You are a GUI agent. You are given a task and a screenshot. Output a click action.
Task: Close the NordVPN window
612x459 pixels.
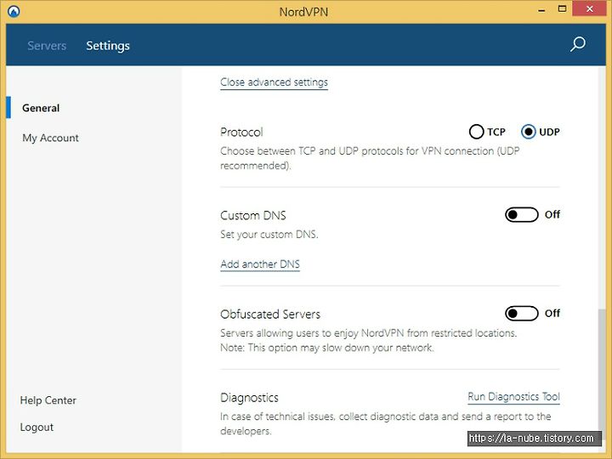[x=589, y=8]
